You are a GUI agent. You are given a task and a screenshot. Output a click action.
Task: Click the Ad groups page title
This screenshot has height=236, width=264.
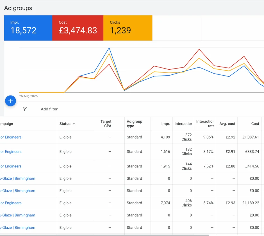(x=18, y=8)
